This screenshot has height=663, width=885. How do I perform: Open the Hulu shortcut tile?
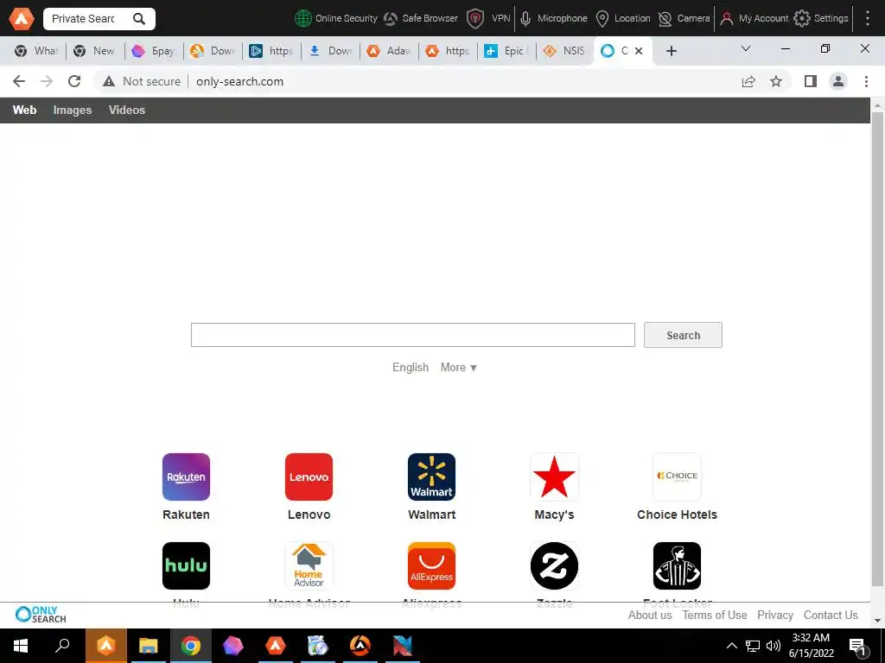[187, 566]
